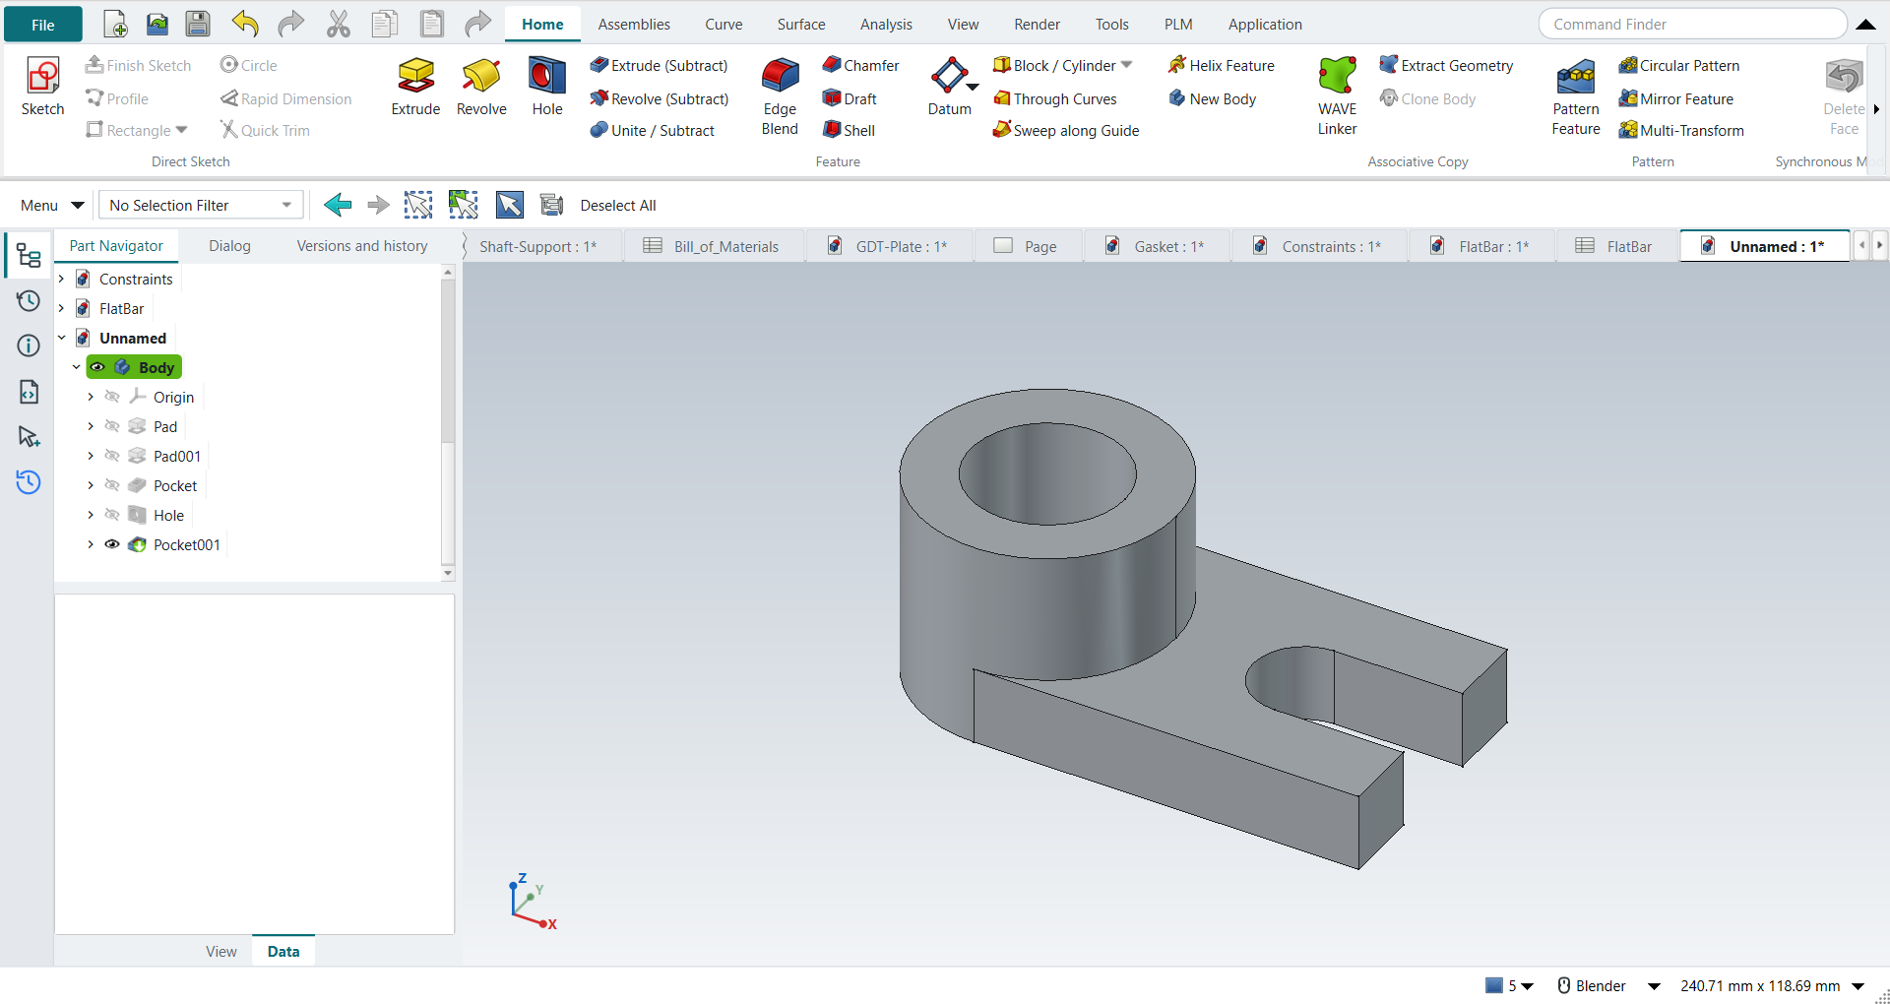Toggle visibility of Body
Image resolution: width=1890 pixels, height=1004 pixels.
coord(97,367)
